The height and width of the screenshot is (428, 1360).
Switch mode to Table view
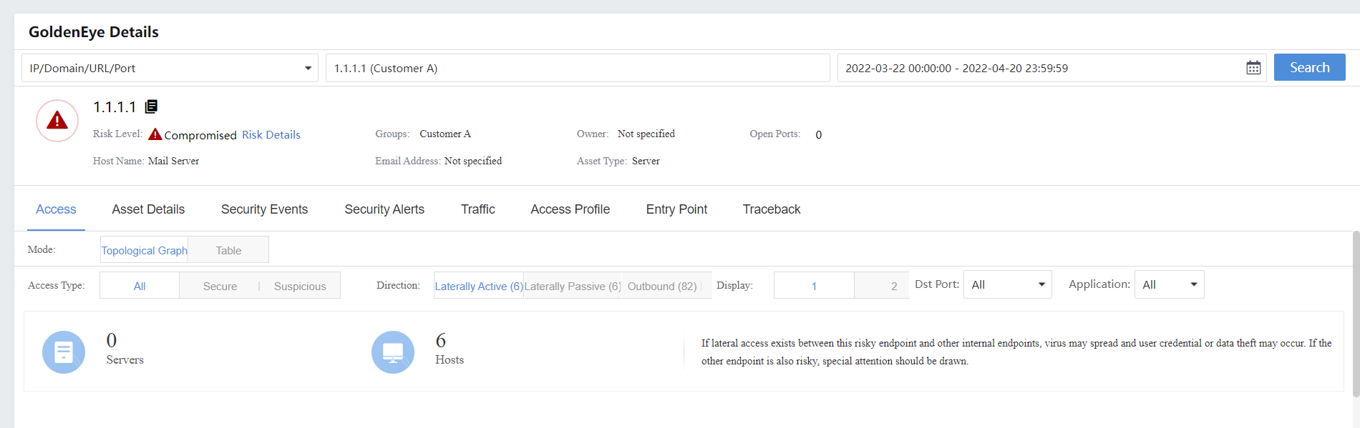(228, 250)
